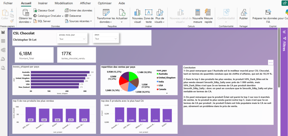Connect to SQL Server
This screenshot has width=288, height=136.
coord(42,21)
